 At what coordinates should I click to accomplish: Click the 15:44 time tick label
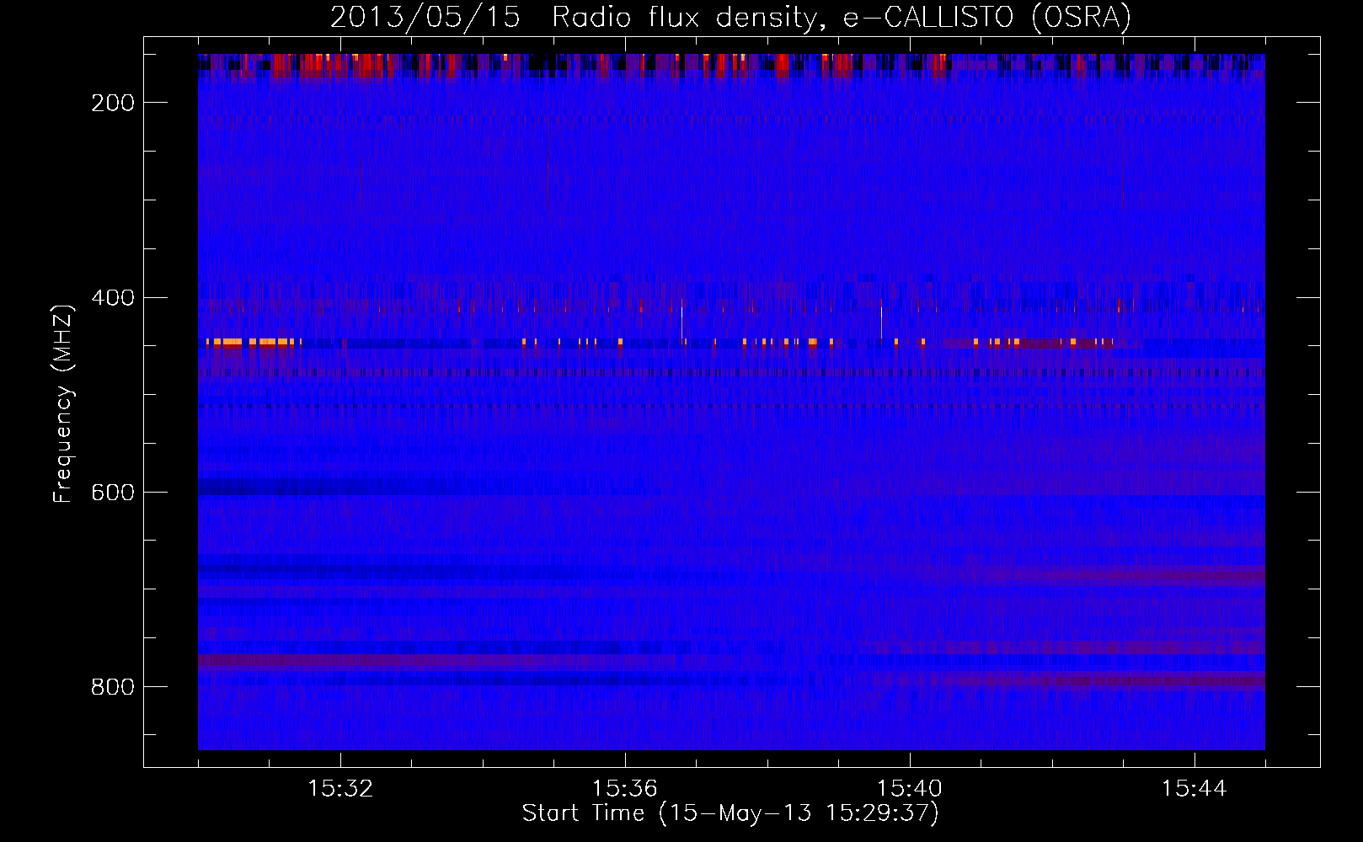coord(1194,789)
